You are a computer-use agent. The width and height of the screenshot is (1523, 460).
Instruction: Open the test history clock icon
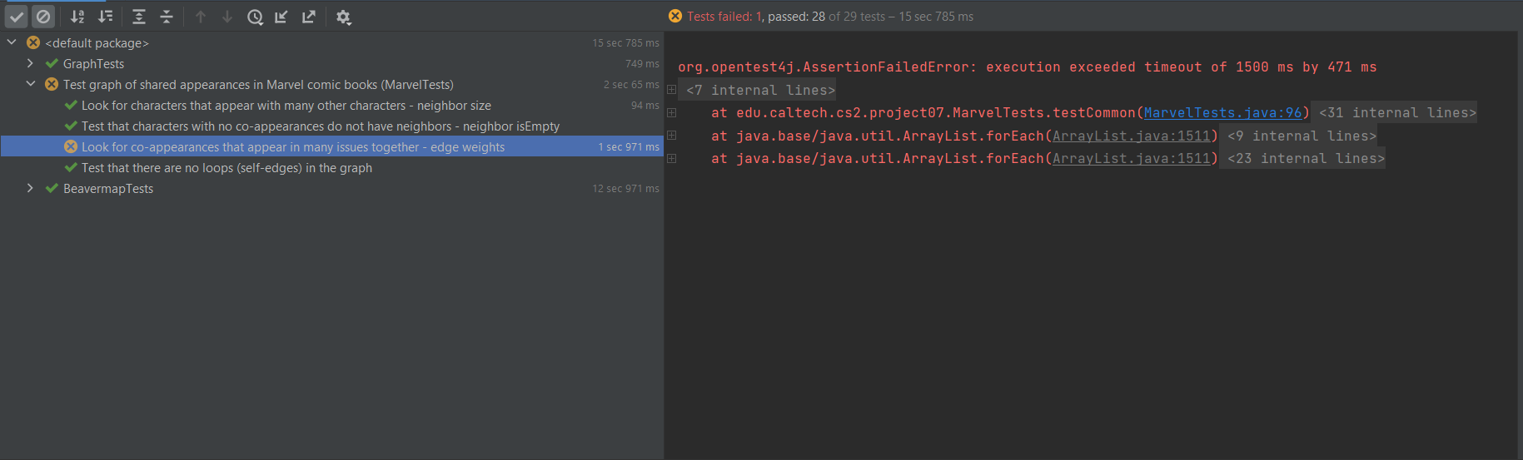255,17
